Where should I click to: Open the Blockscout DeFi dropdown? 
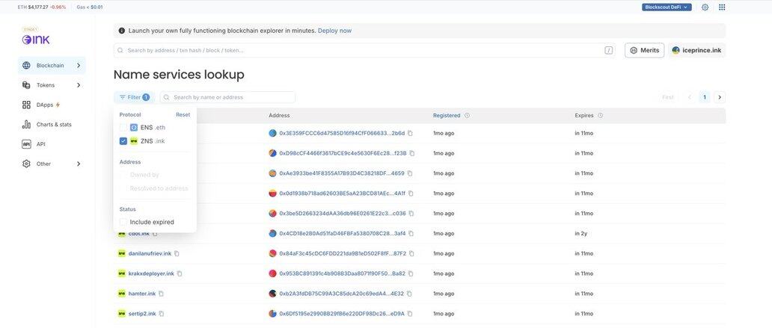coord(666,7)
